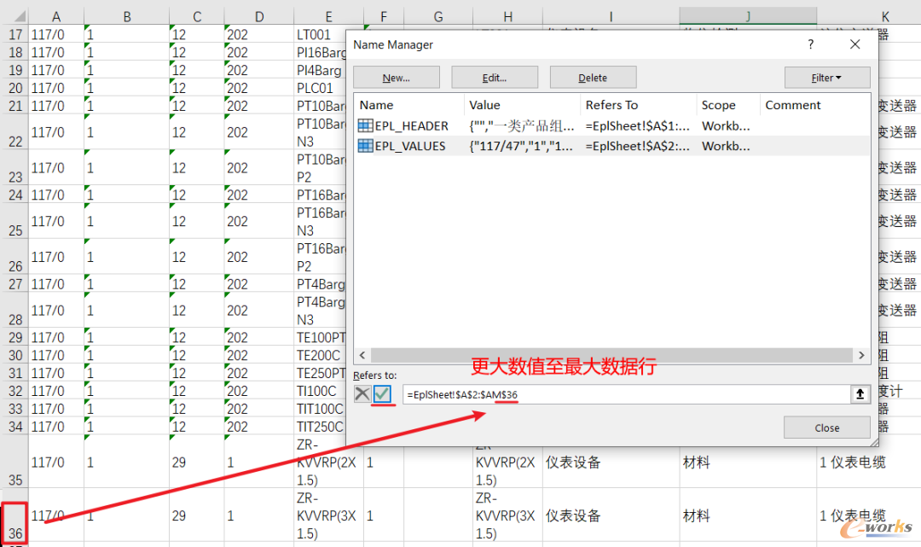Cancel the Refers to edit with X icon

362,393
